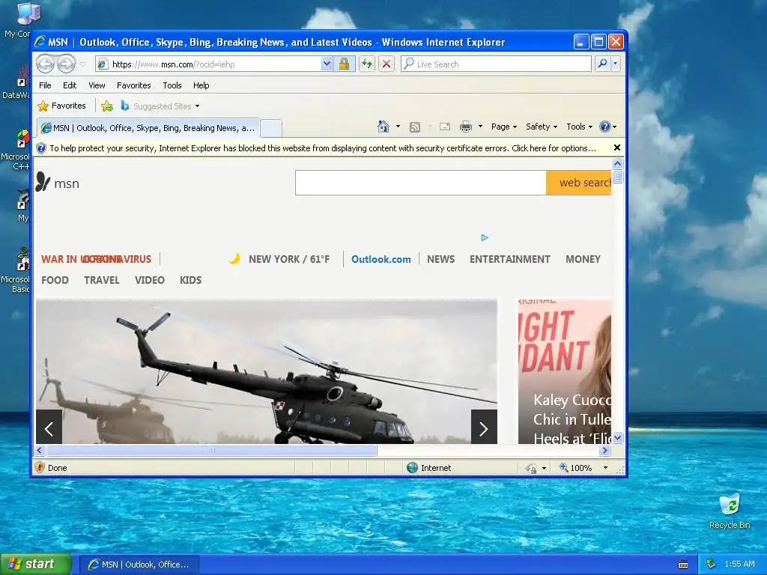Open search provider options dropdown

pos(616,64)
